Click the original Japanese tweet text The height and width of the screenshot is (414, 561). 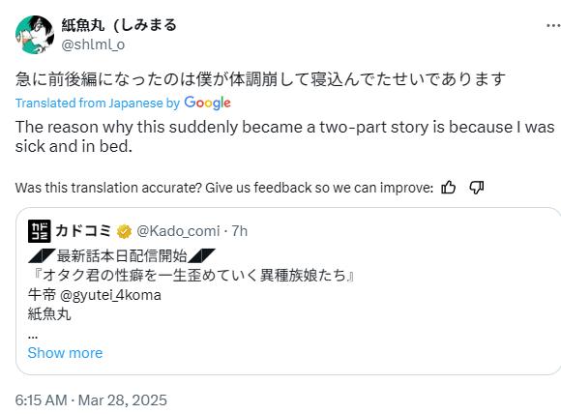click(260, 79)
